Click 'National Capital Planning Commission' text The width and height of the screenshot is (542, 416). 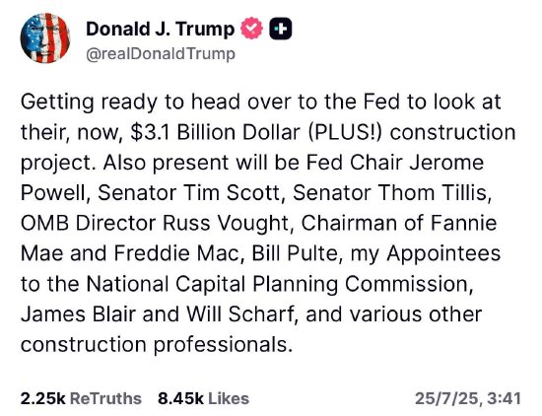[278, 284]
